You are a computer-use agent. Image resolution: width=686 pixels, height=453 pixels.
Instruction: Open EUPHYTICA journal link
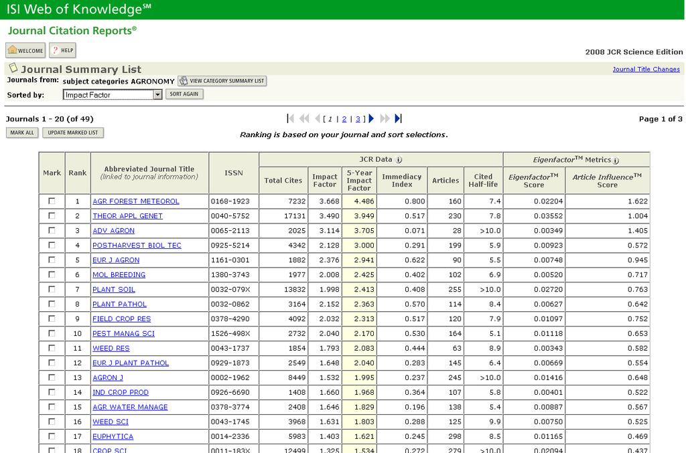(113, 436)
